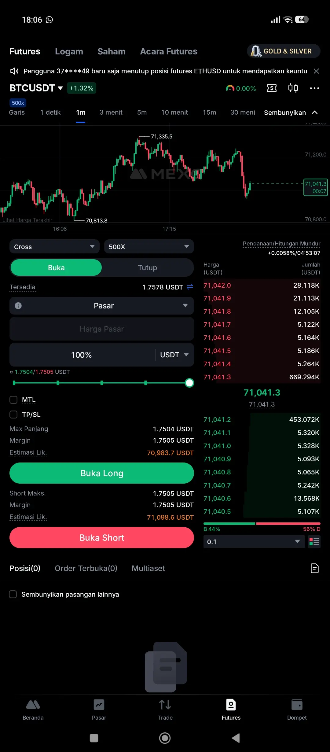Open the Dompet wallet tab
330x752 pixels.
click(297, 710)
